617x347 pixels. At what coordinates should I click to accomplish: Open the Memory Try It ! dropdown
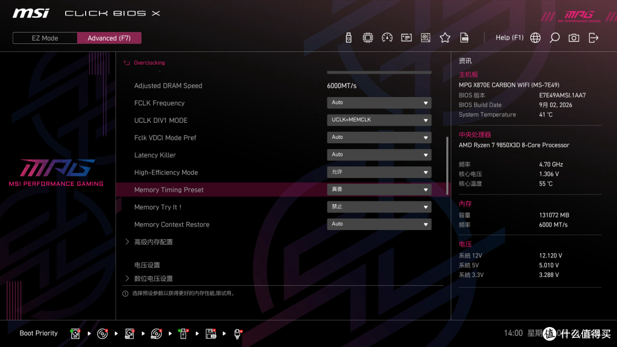pos(379,207)
